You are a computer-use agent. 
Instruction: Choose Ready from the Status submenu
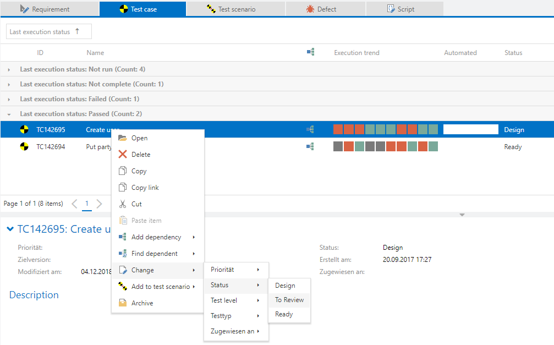coord(284,314)
